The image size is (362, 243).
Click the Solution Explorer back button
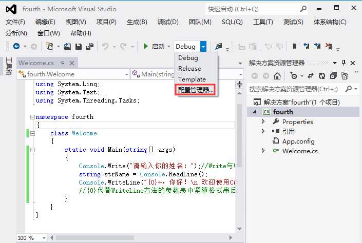[x=255, y=76]
